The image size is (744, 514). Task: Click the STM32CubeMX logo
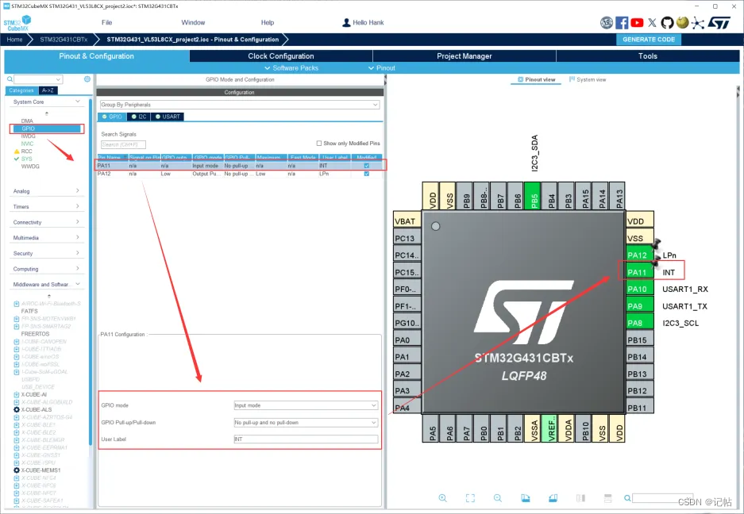click(17, 23)
